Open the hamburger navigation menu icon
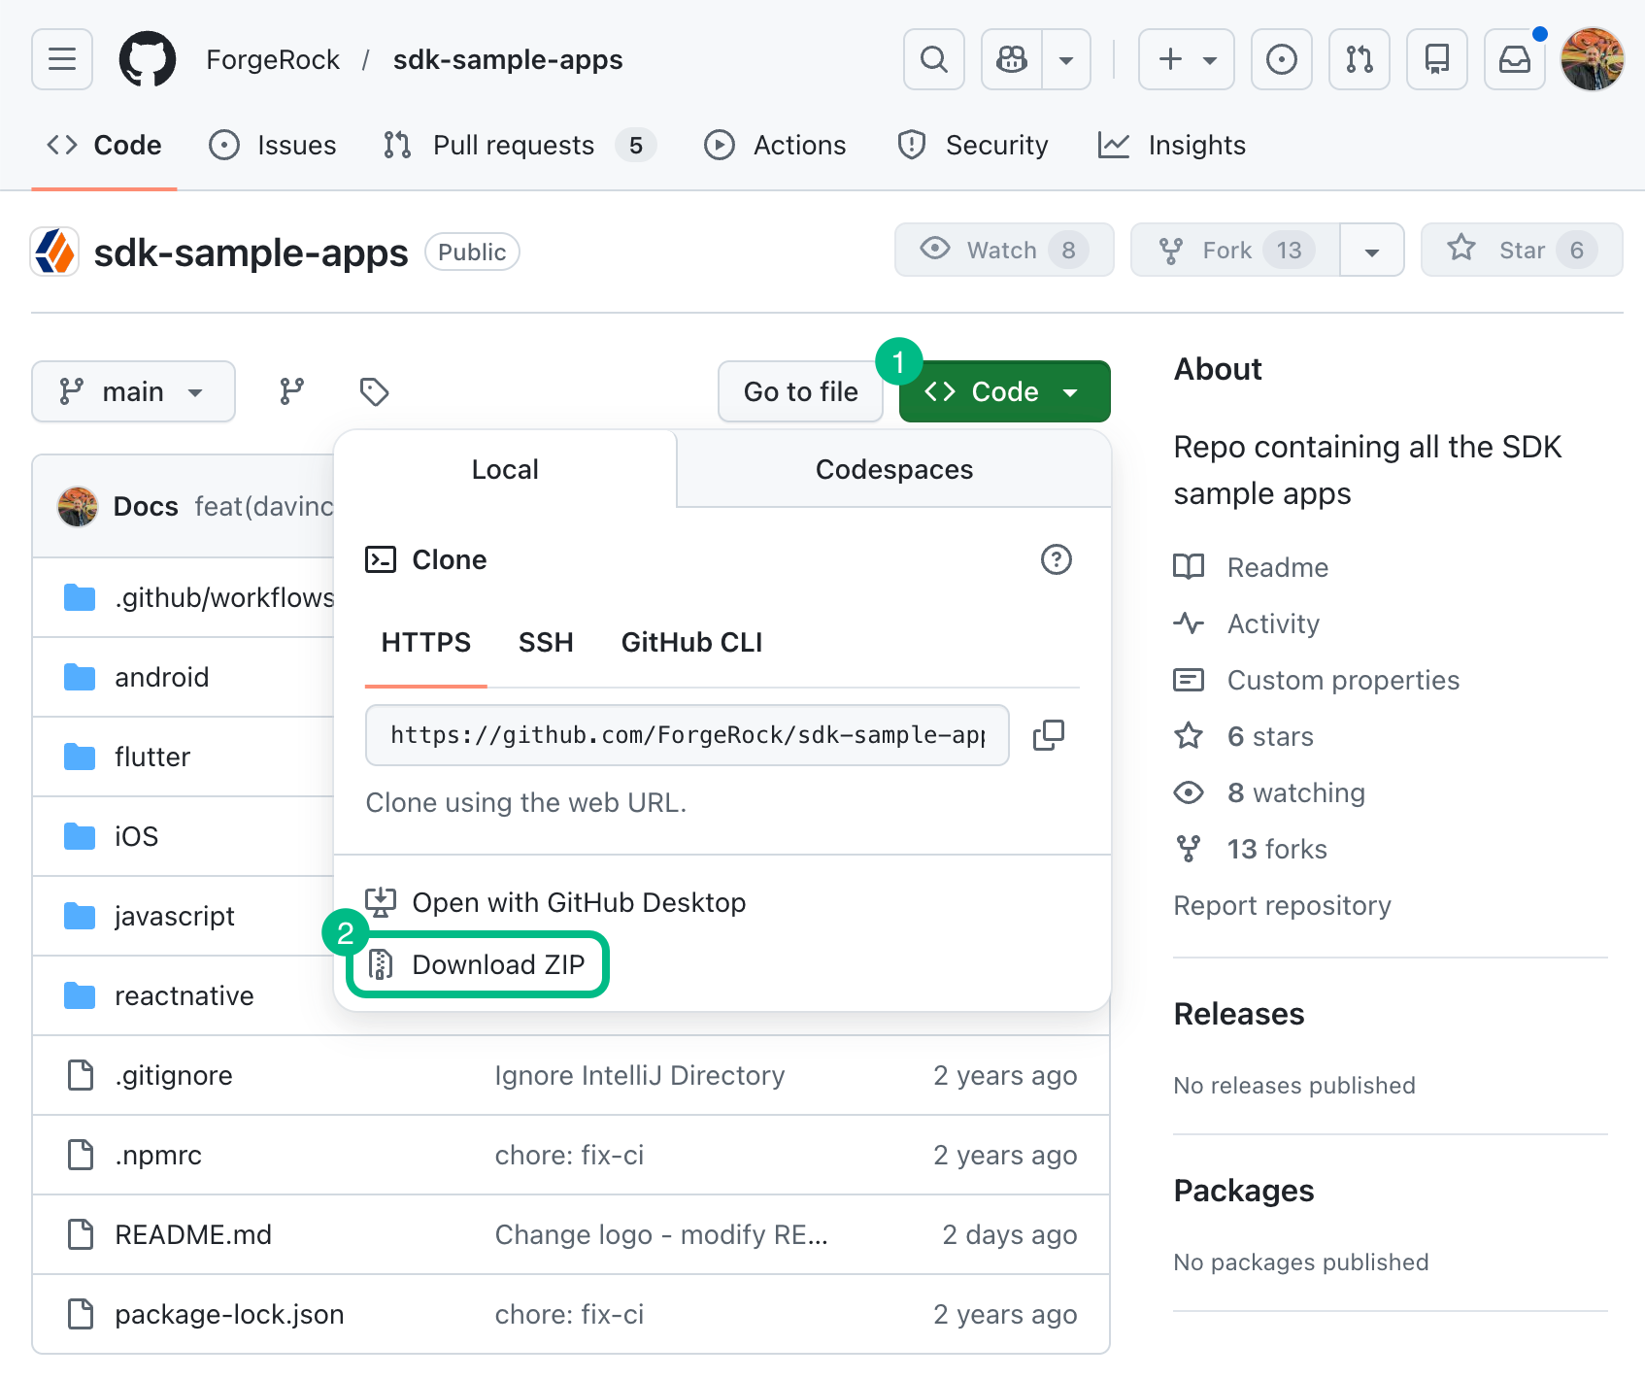1645x1379 pixels. click(x=61, y=59)
